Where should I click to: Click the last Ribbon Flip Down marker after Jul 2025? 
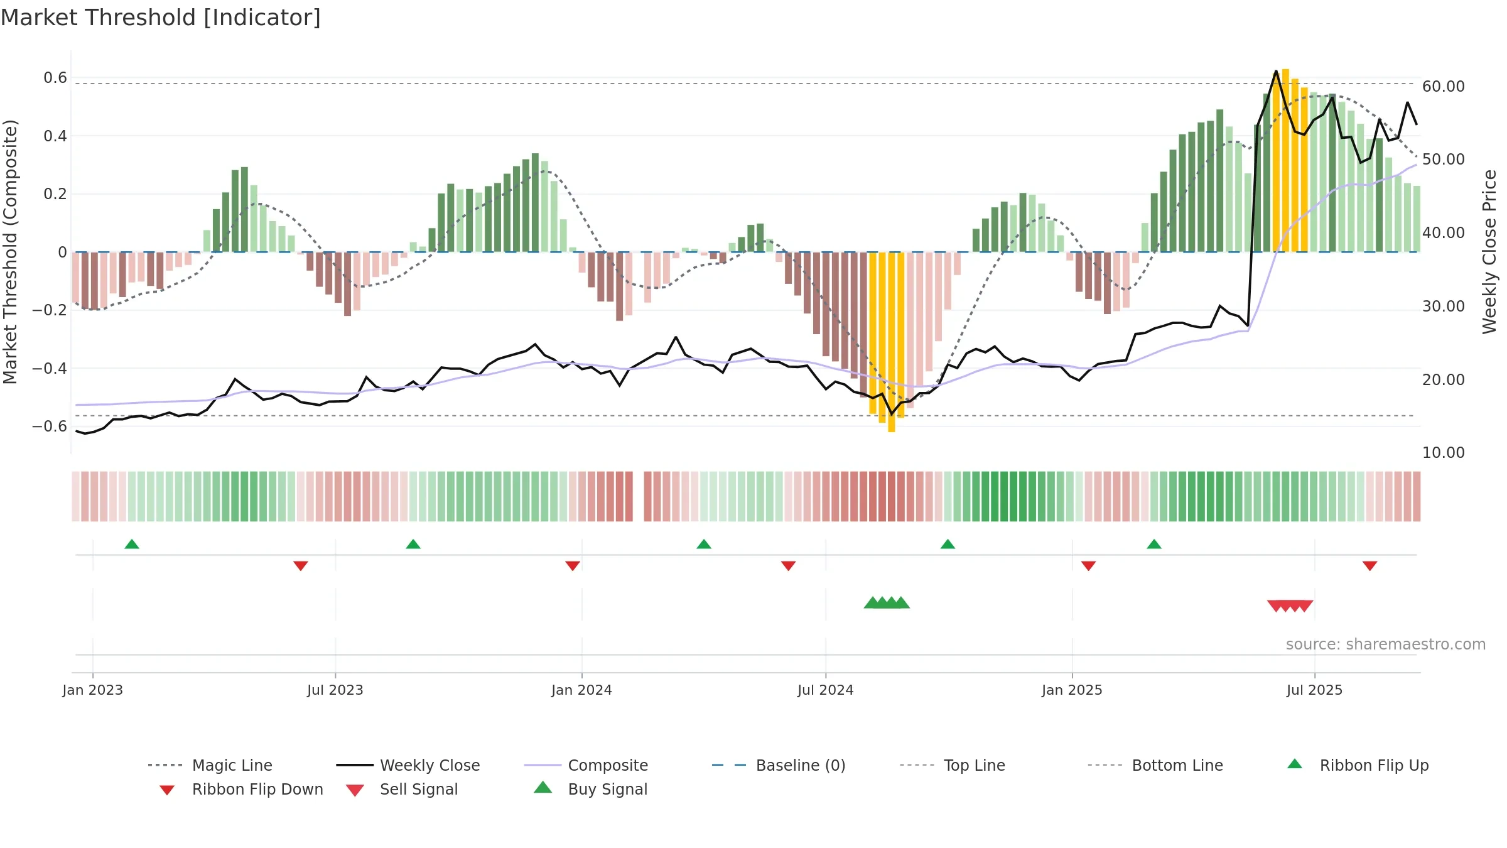1370,566
